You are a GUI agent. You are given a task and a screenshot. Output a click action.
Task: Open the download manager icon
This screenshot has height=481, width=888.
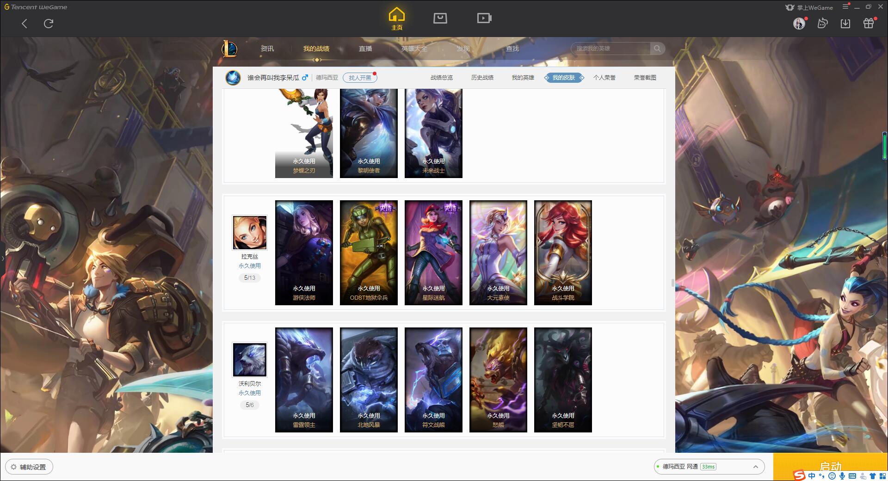click(845, 24)
